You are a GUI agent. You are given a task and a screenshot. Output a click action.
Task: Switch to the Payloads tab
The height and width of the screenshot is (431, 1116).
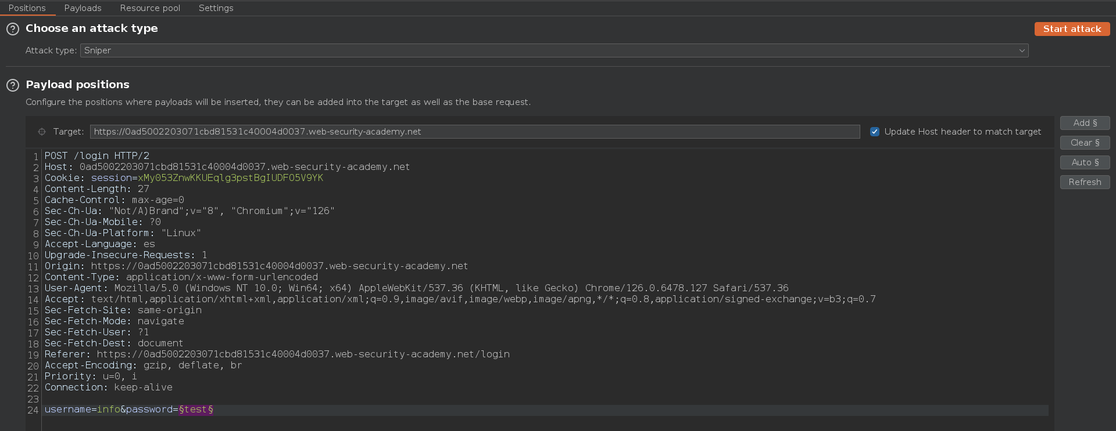pos(83,8)
